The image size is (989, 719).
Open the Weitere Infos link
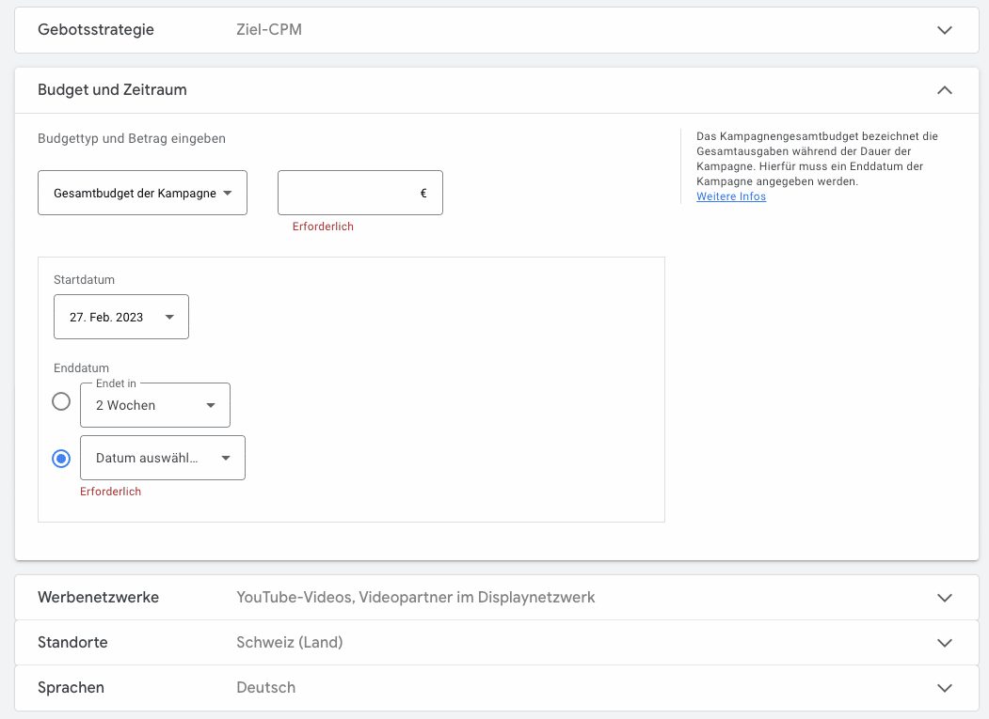[x=731, y=196]
